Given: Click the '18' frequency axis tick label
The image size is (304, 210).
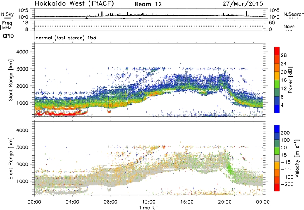Looking at the screenshot, I should pyautogui.click(x=25, y=23).
